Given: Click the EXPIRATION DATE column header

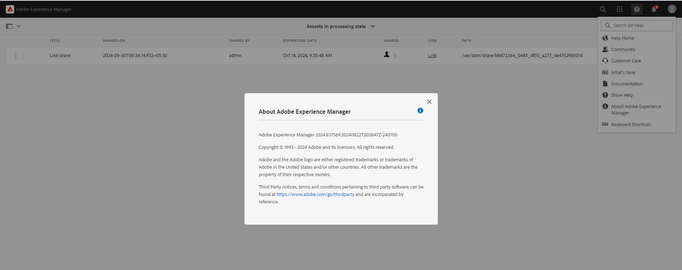Looking at the screenshot, I should (x=300, y=40).
